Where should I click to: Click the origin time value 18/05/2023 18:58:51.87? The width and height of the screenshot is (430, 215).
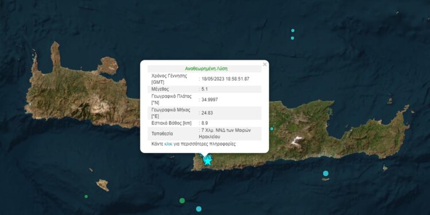(225, 79)
